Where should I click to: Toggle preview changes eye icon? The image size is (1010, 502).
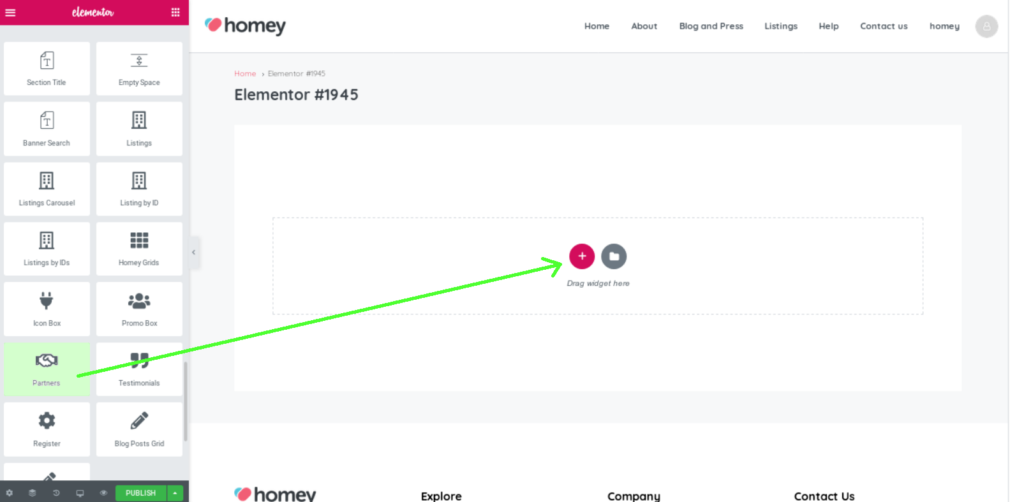[x=103, y=493]
